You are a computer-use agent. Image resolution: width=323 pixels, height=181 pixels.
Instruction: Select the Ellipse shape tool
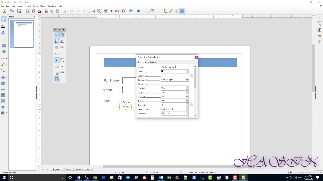coord(4,52)
